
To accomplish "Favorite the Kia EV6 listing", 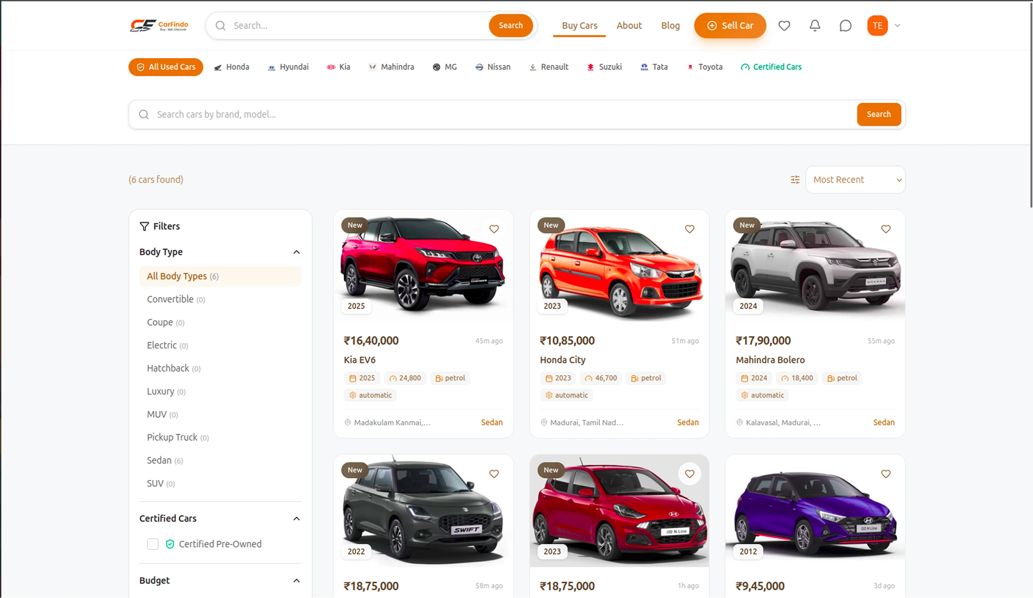I will [x=494, y=229].
